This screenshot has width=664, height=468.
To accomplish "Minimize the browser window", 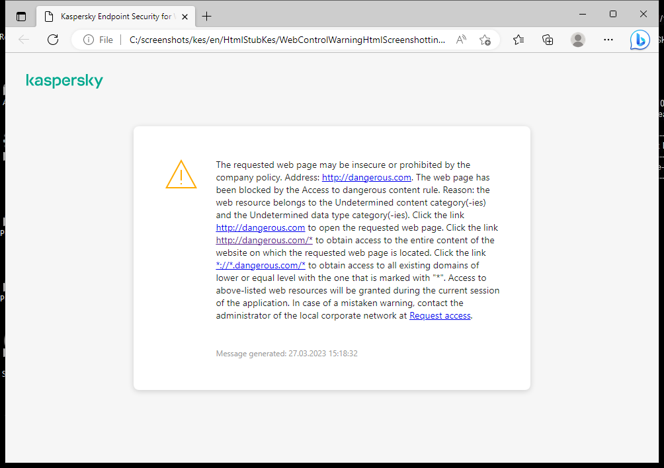I will coord(583,14).
